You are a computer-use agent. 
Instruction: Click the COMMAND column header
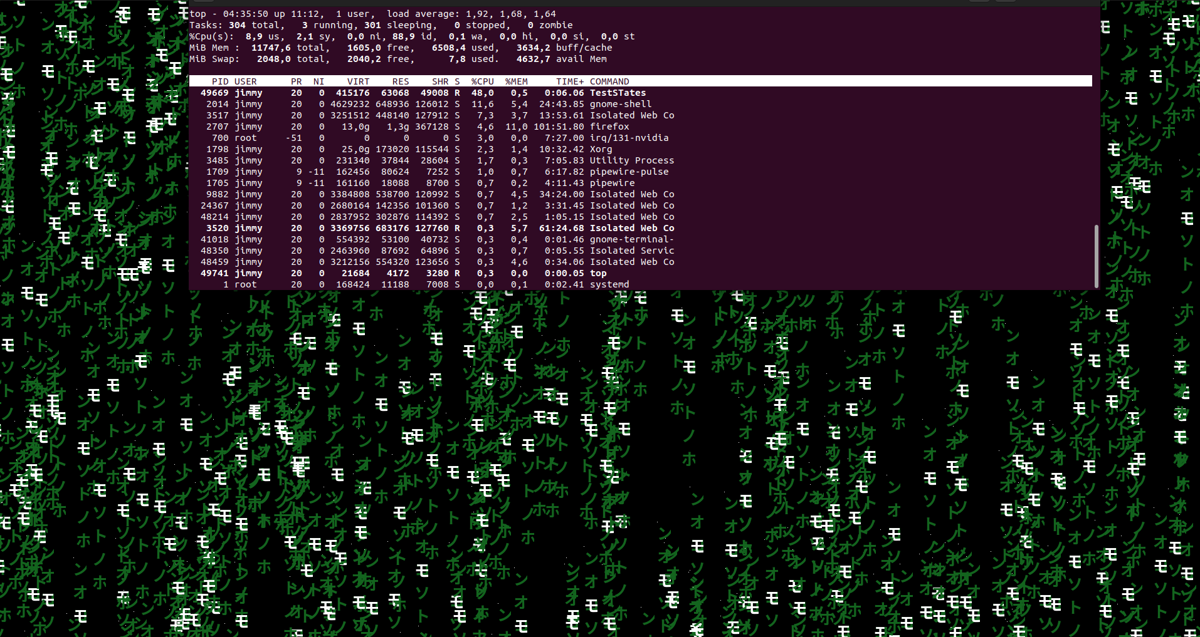pos(609,81)
